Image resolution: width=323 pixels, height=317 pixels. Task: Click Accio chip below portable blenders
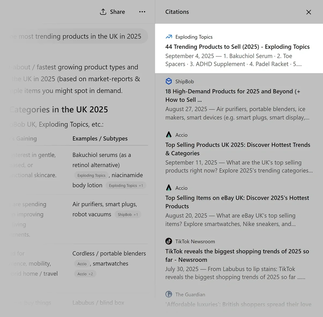coord(82,264)
